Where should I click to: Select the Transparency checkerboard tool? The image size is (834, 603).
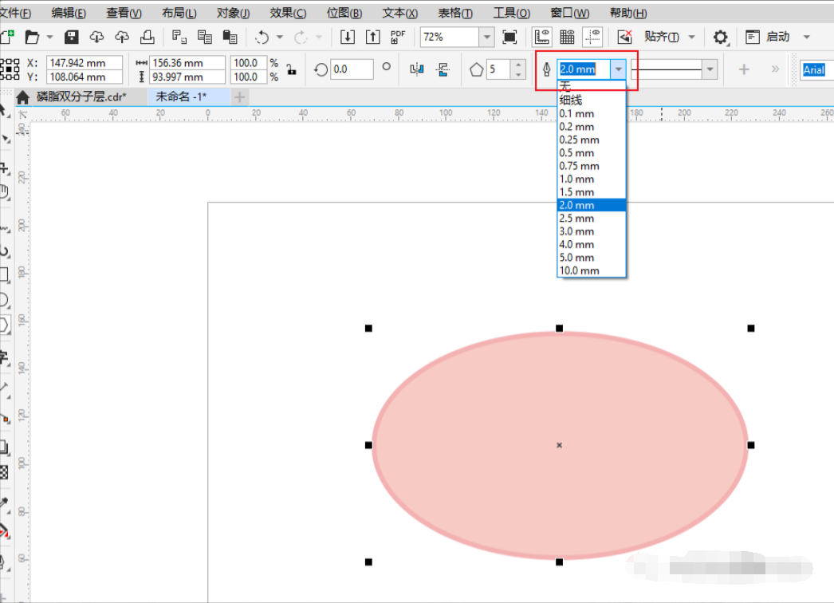point(4,472)
